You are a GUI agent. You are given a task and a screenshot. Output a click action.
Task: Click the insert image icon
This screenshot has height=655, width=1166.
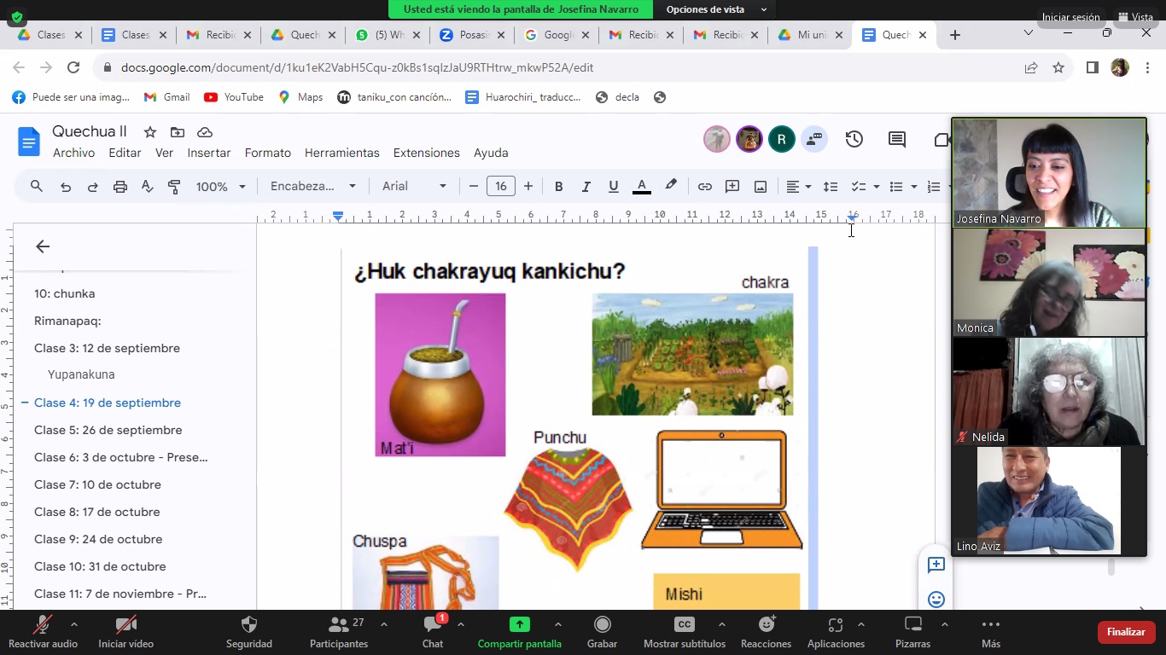coord(760,186)
